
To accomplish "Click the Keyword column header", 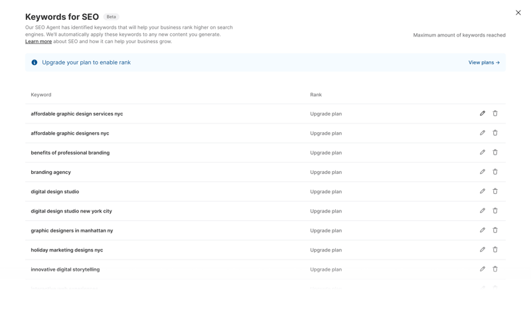I will pos(41,95).
